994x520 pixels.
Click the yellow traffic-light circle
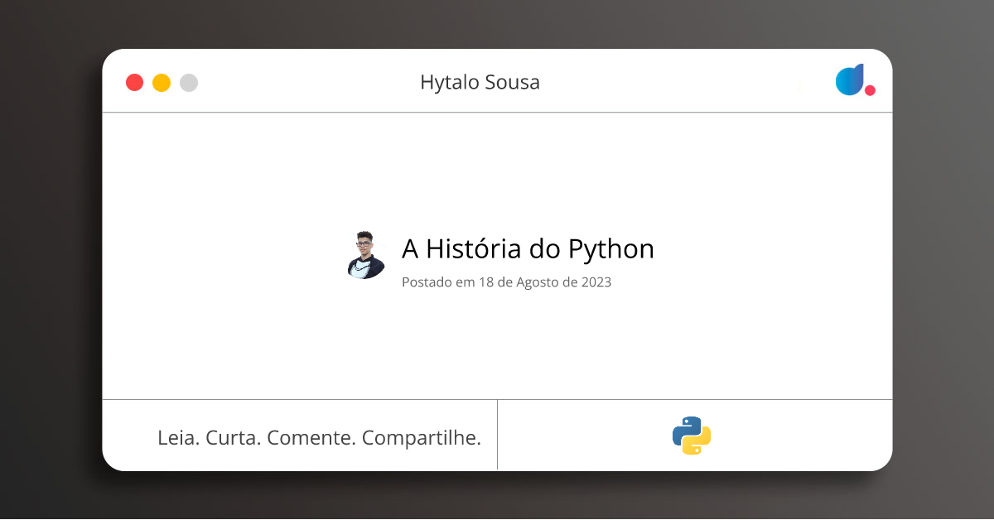point(162,82)
